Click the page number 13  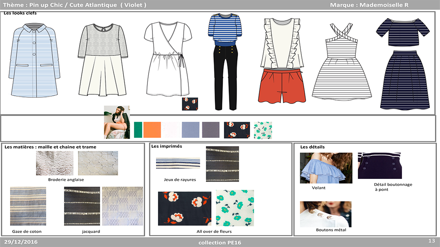432,241
